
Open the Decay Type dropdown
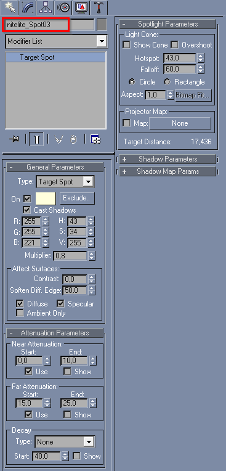click(64, 442)
